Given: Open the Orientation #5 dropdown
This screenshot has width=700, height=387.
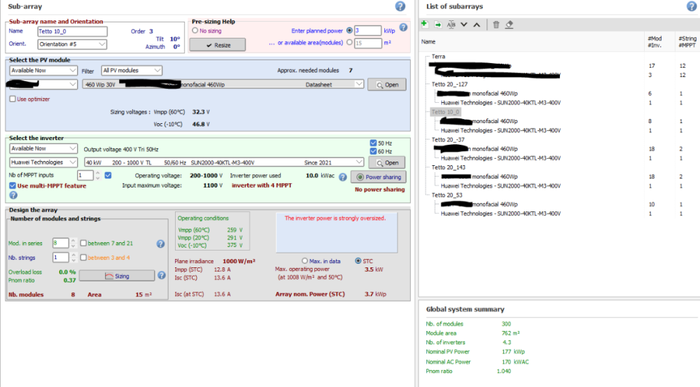Looking at the screenshot, I should [72, 44].
